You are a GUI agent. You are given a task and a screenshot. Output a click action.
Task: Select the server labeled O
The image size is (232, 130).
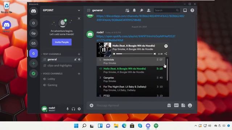coord(33,23)
